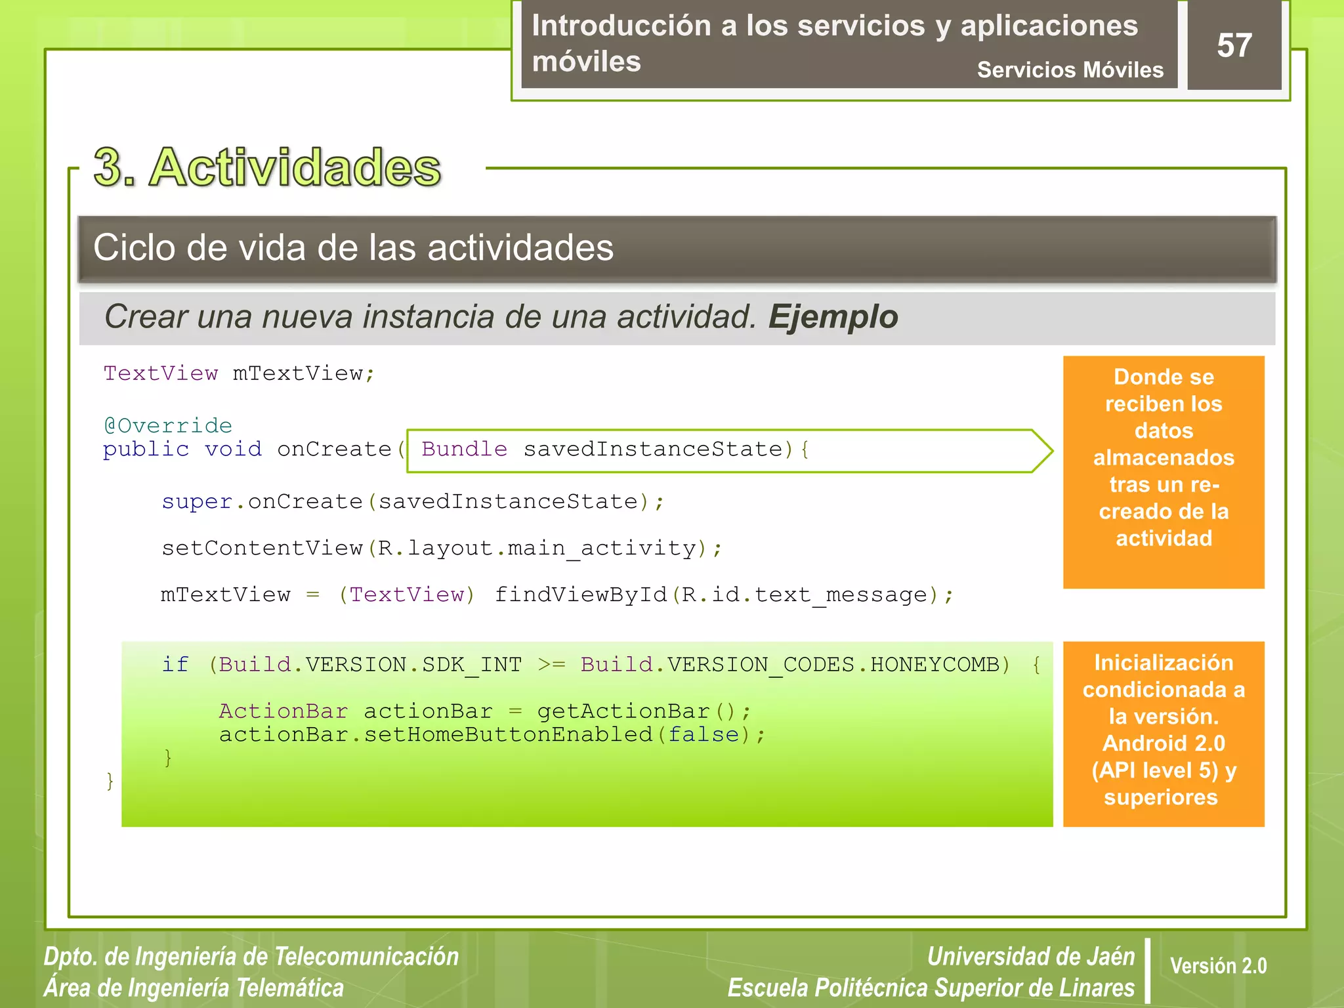
Task: Click footer 'Dpto. de Ingeniería de Telecomunicación'
Action: pos(251,956)
